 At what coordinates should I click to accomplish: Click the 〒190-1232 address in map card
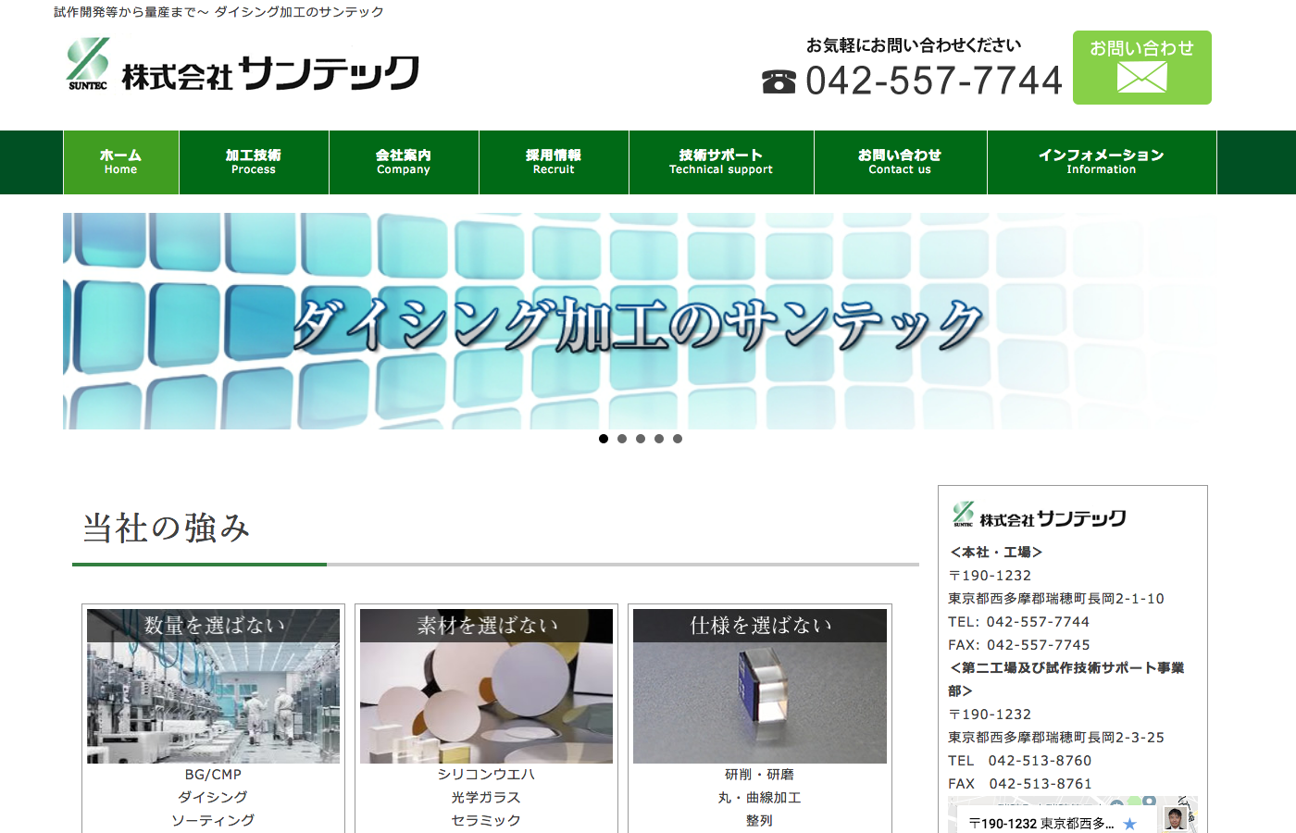click(x=1041, y=824)
